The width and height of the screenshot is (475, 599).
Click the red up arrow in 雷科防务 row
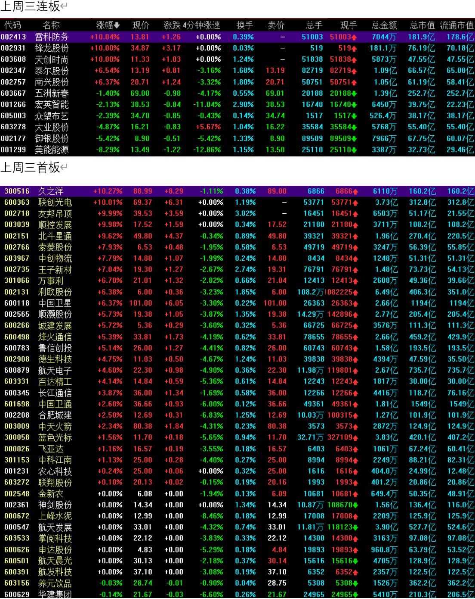tap(354, 37)
